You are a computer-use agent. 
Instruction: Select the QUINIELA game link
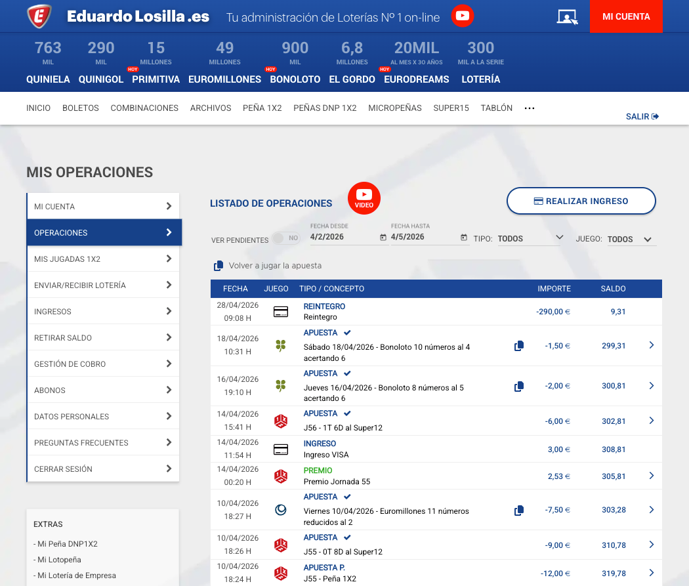(48, 79)
